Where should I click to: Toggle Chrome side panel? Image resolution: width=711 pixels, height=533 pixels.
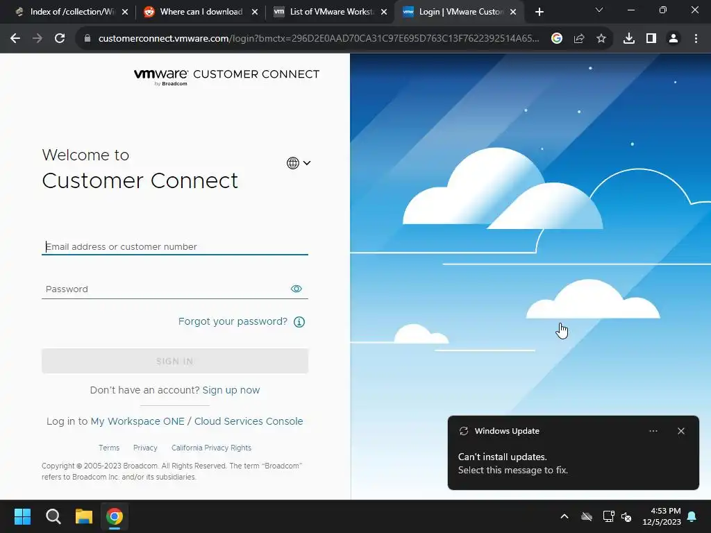(651, 39)
